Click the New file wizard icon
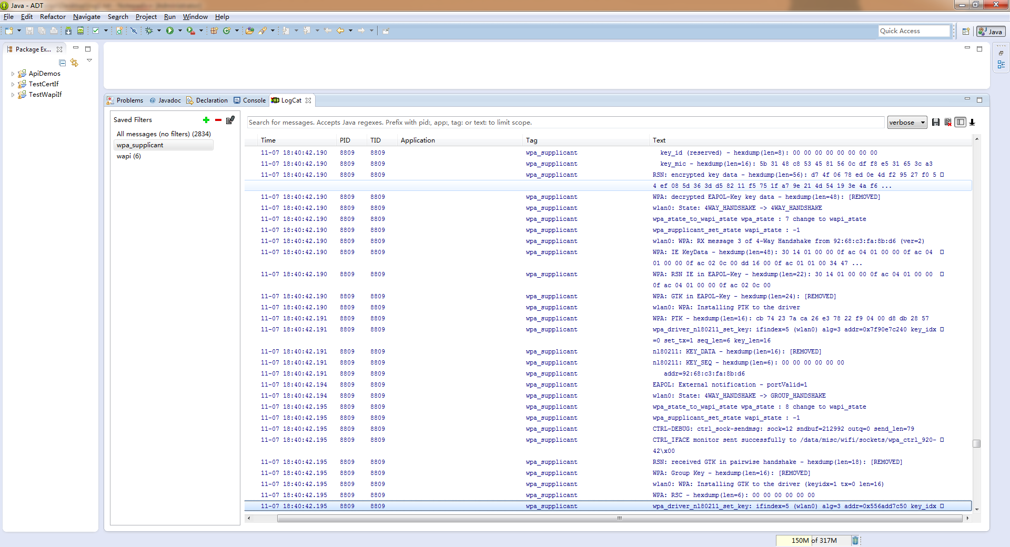 click(9, 31)
